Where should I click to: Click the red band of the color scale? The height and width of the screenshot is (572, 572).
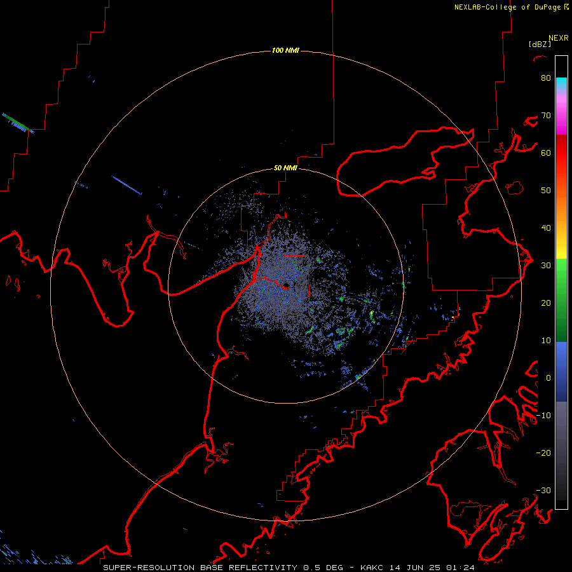561,153
